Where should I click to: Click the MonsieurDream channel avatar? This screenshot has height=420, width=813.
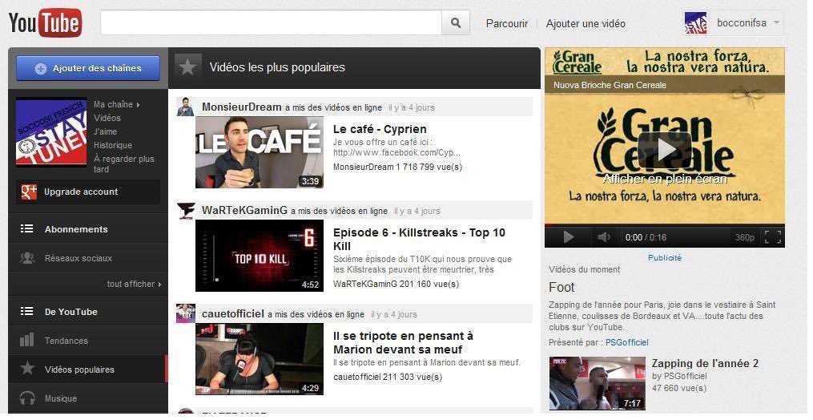tap(185, 107)
